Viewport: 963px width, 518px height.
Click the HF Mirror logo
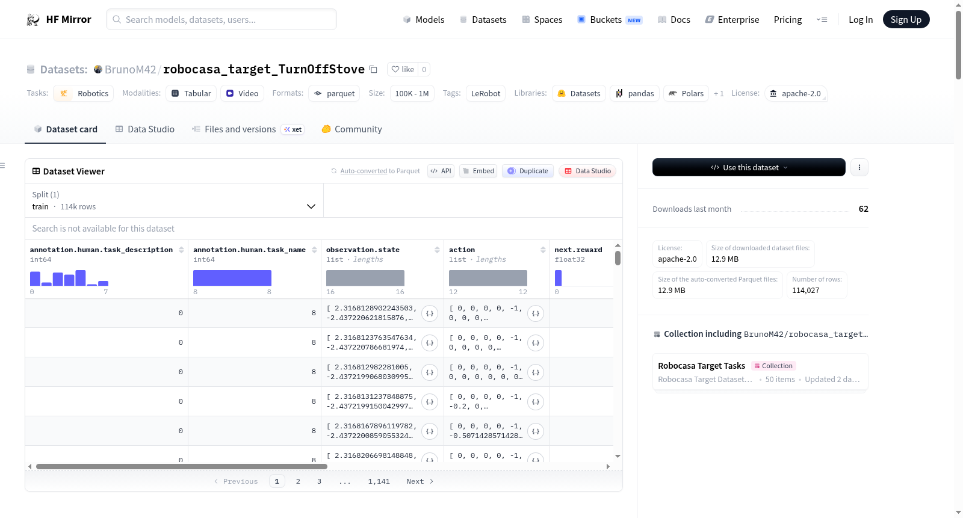tap(59, 19)
